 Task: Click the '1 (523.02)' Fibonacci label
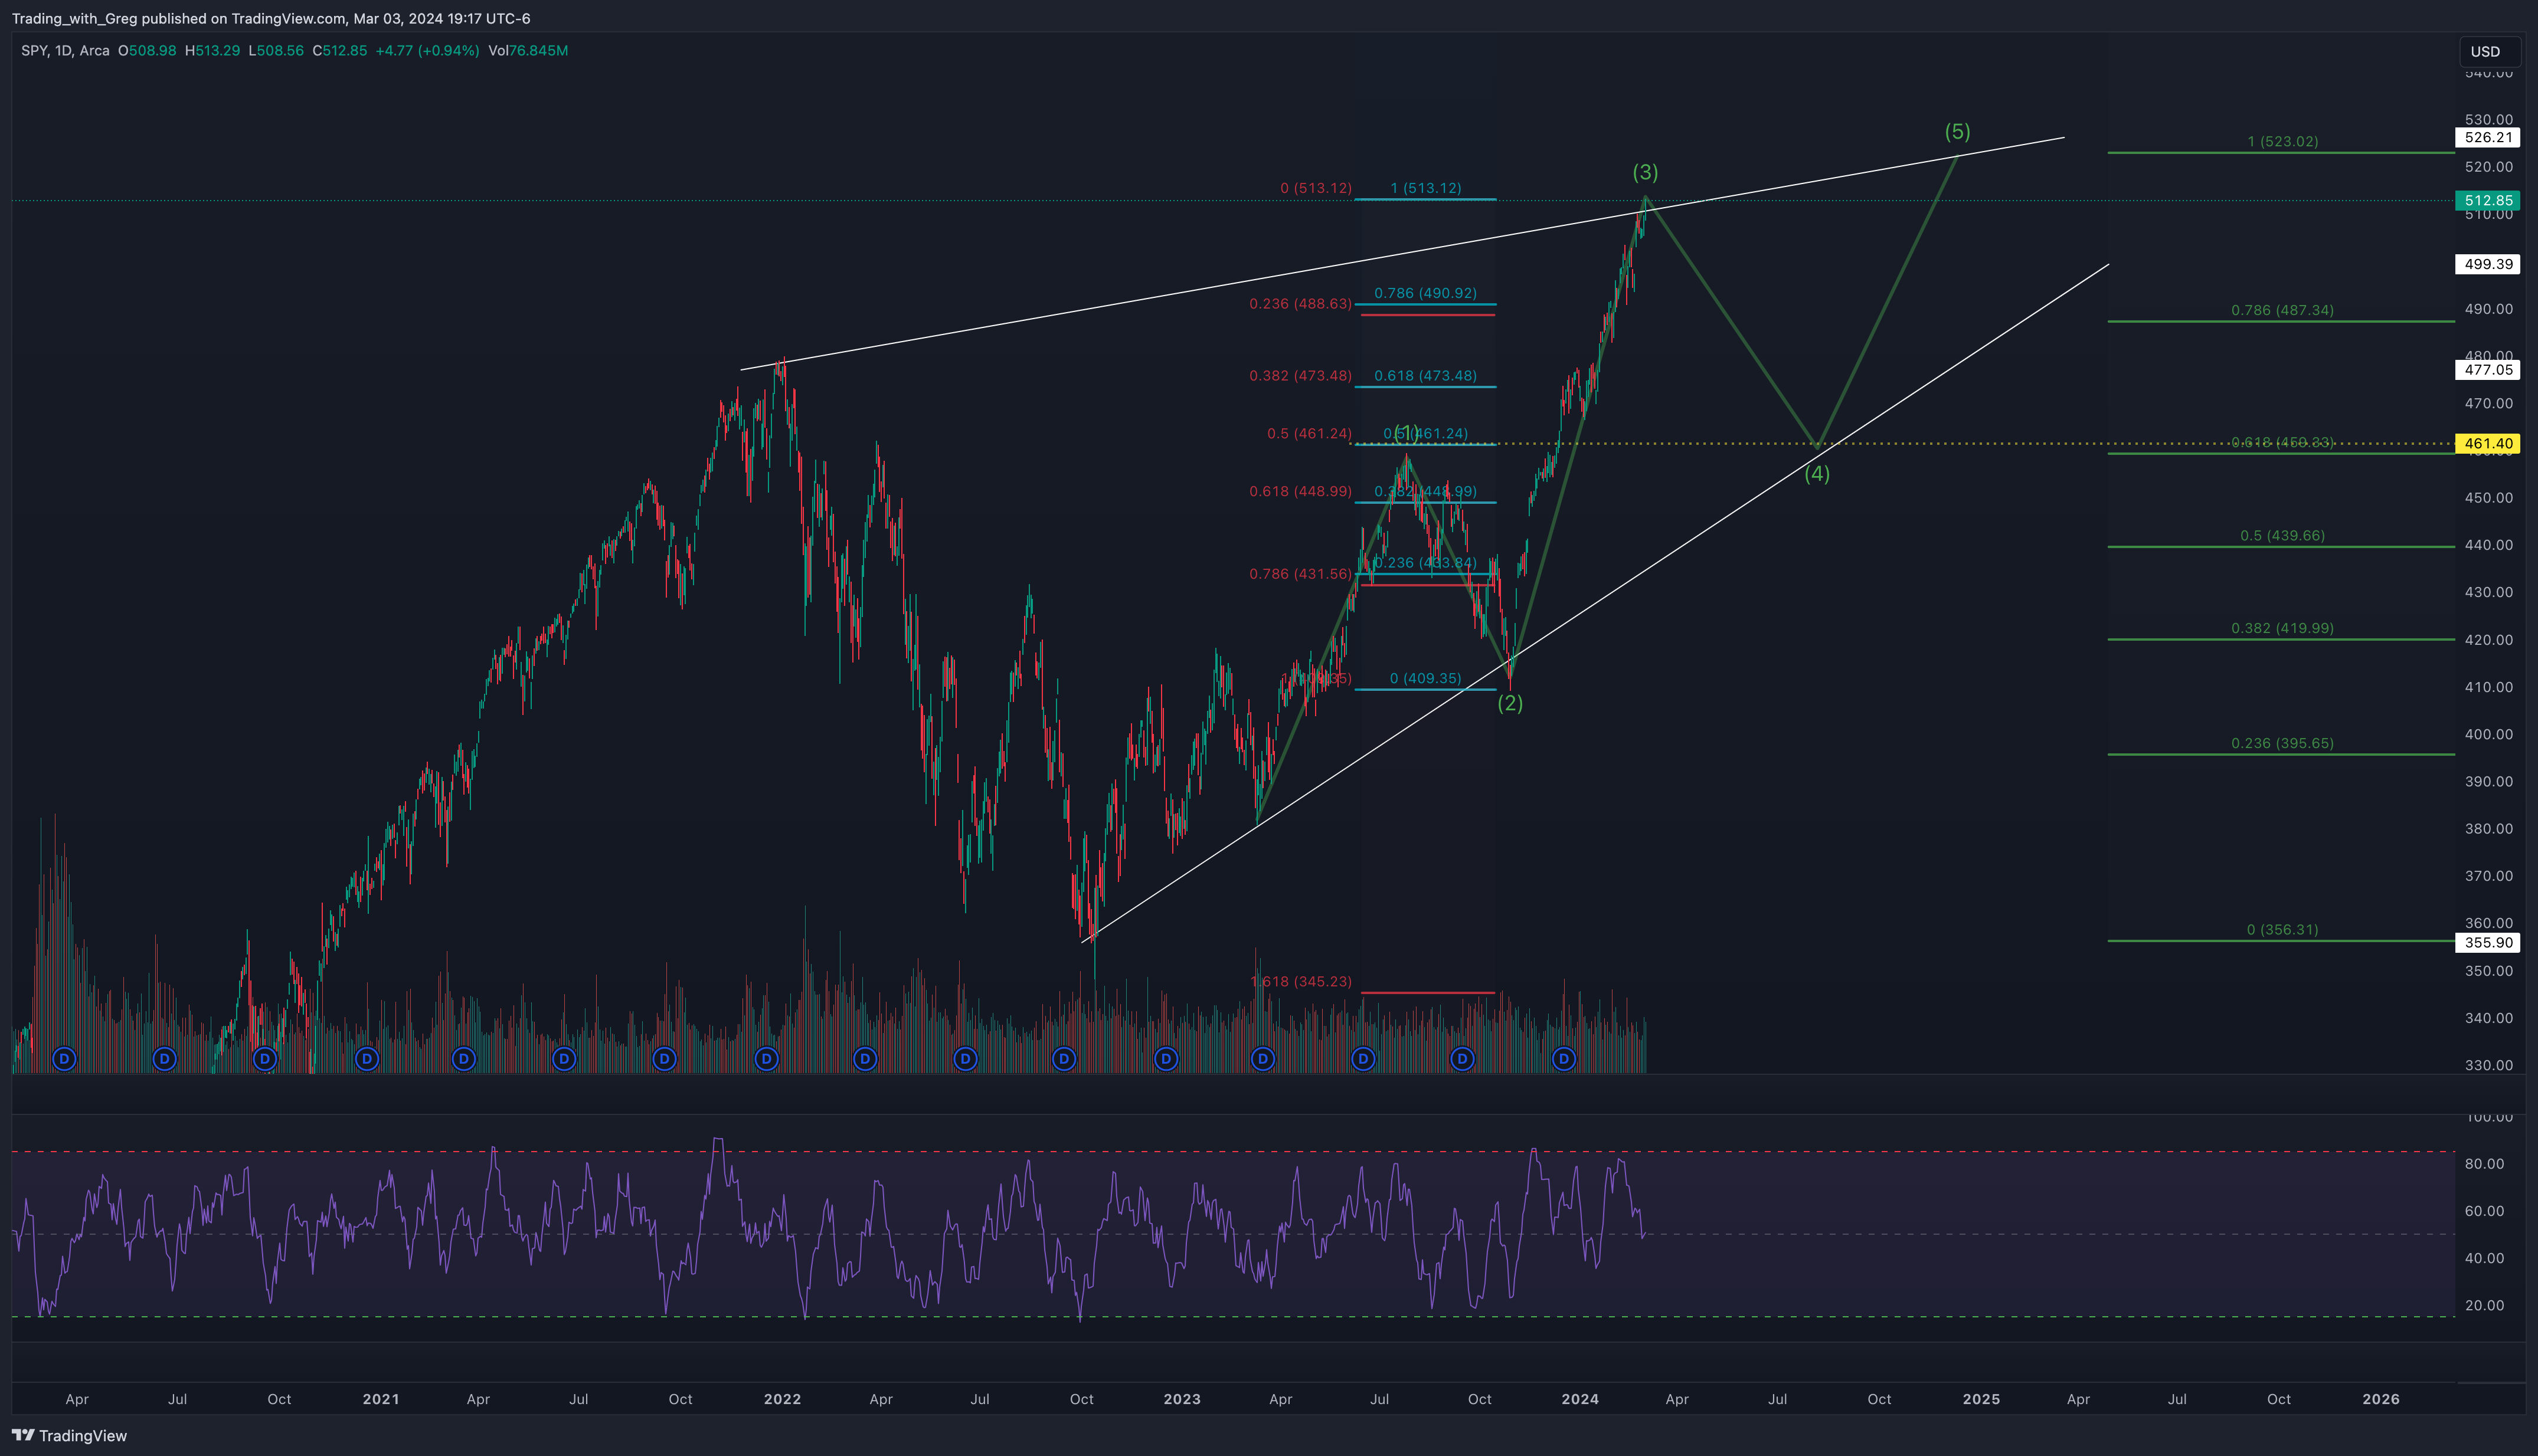click(2283, 142)
